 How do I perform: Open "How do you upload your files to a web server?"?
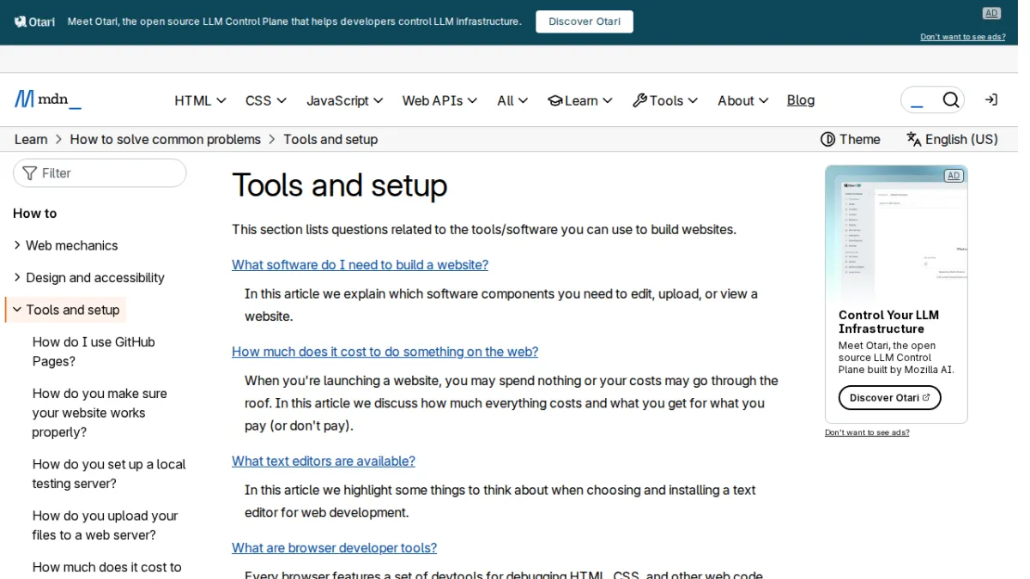pyautogui.click(x=105, y=525)
